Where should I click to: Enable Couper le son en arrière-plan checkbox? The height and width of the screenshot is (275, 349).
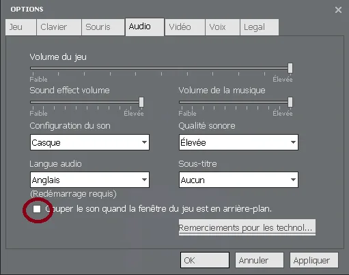[x=37, y=209]
